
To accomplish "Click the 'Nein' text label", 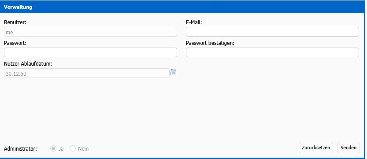I will (83, 149).
